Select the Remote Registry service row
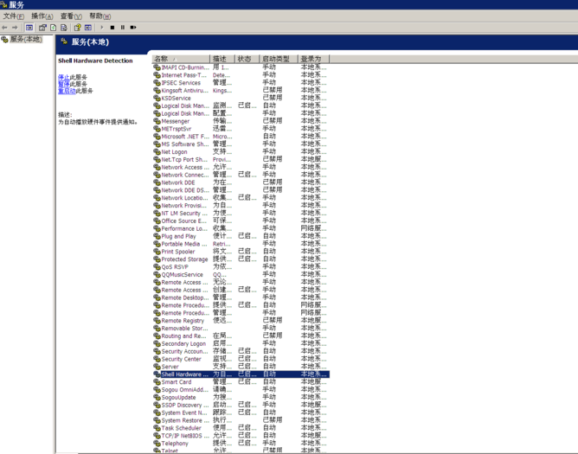 pyautogui.click(x=183, y=321)
